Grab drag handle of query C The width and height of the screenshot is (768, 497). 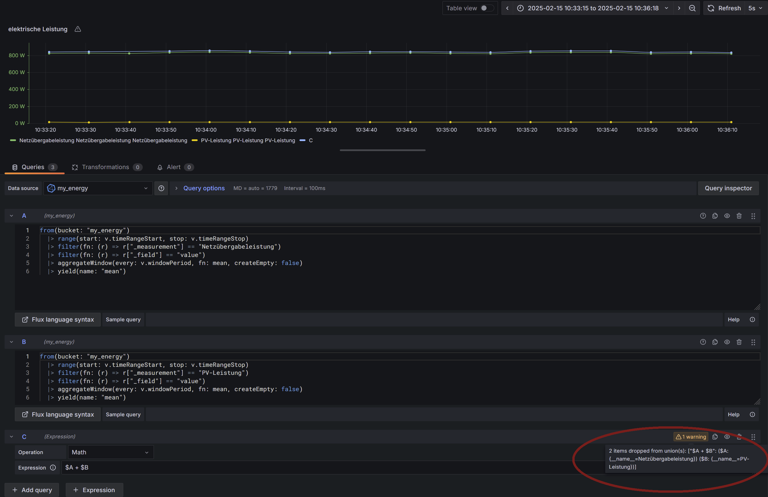coord(753,437)
